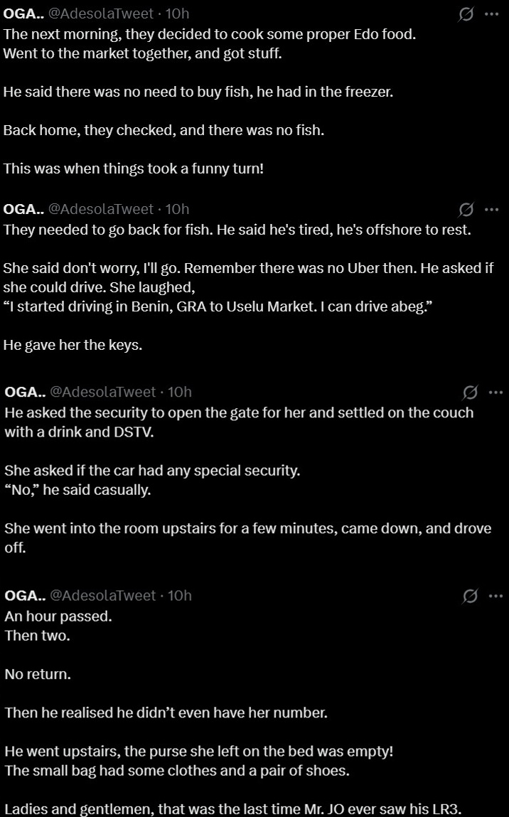Click the Grok icon on the 'needed to go back for fish' tweet

(x=466, y=209)
